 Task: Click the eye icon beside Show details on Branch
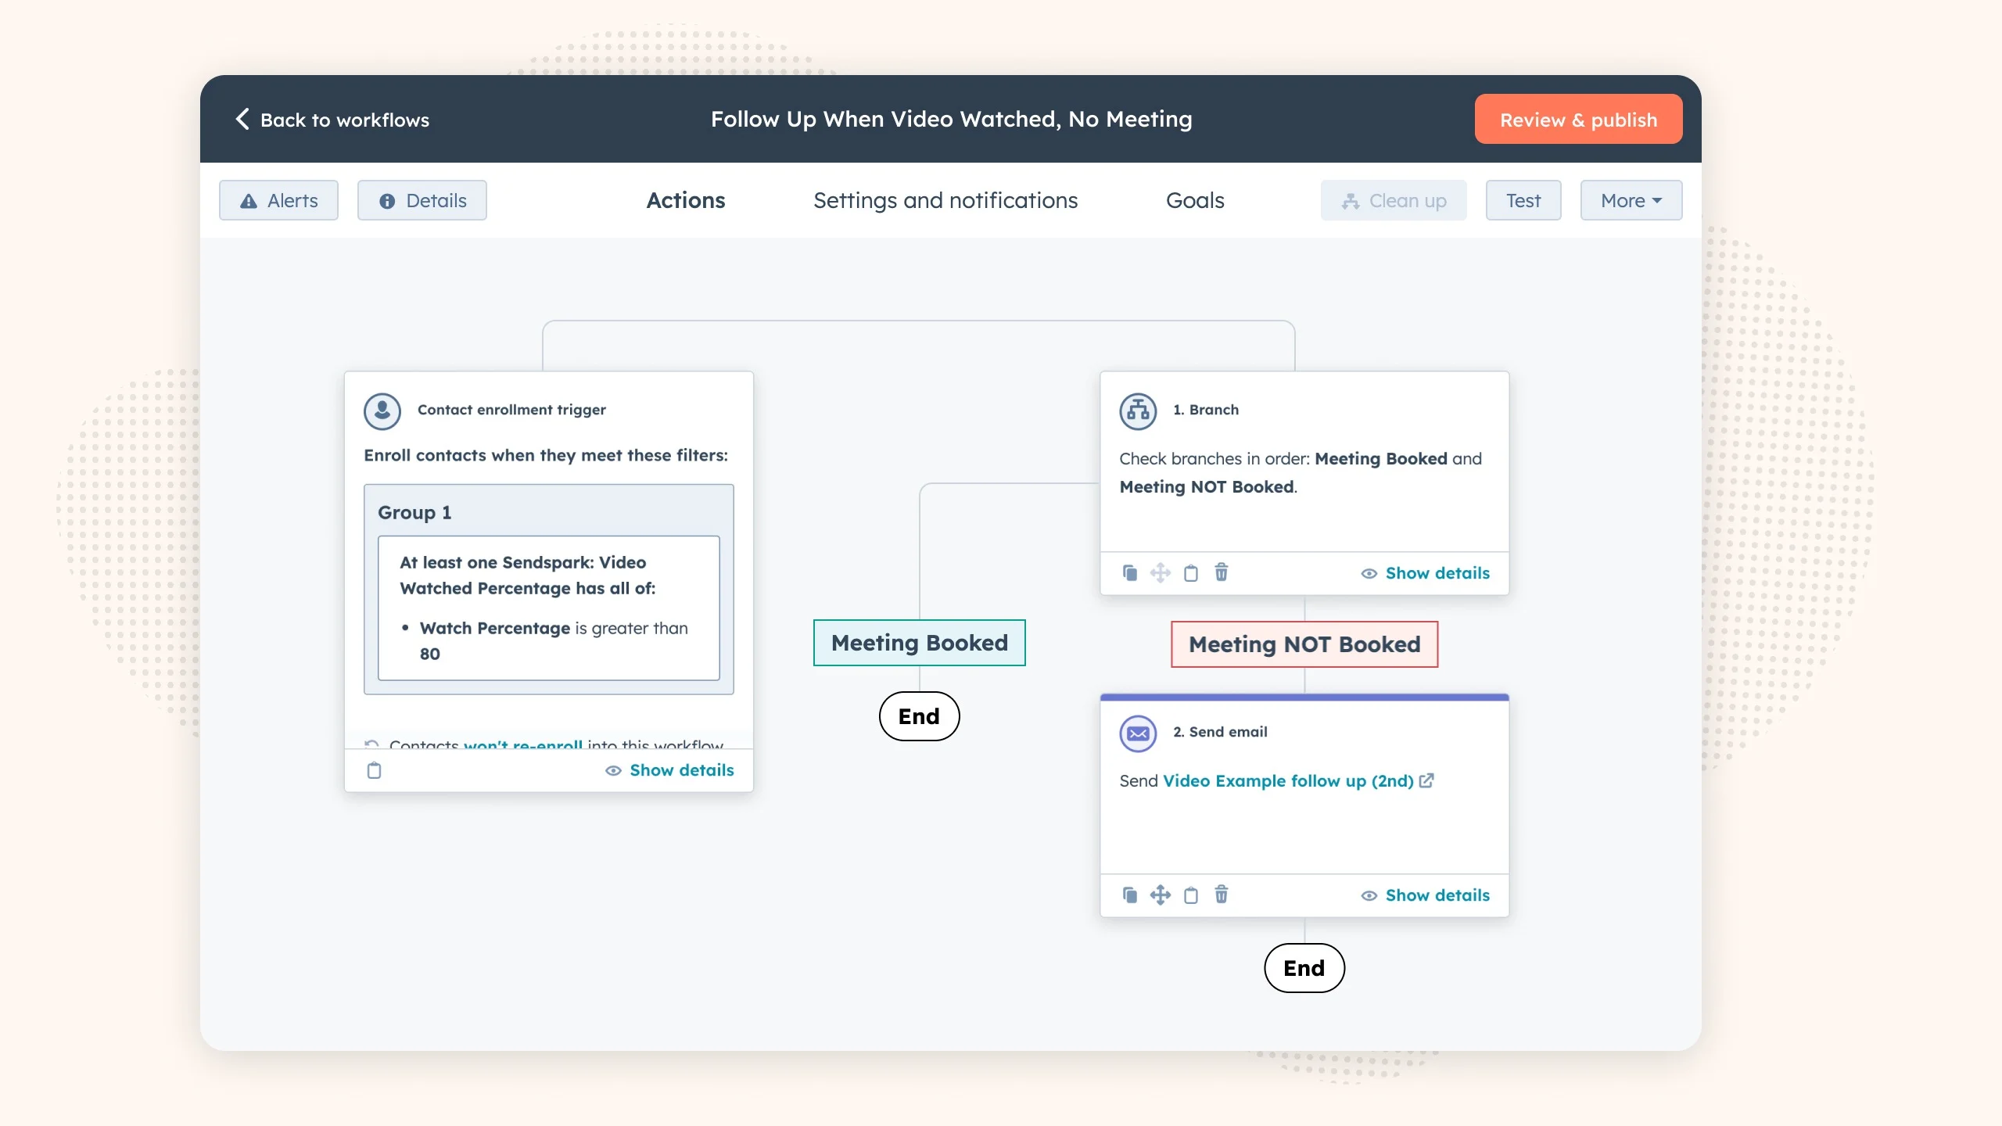coord(1369,572)
